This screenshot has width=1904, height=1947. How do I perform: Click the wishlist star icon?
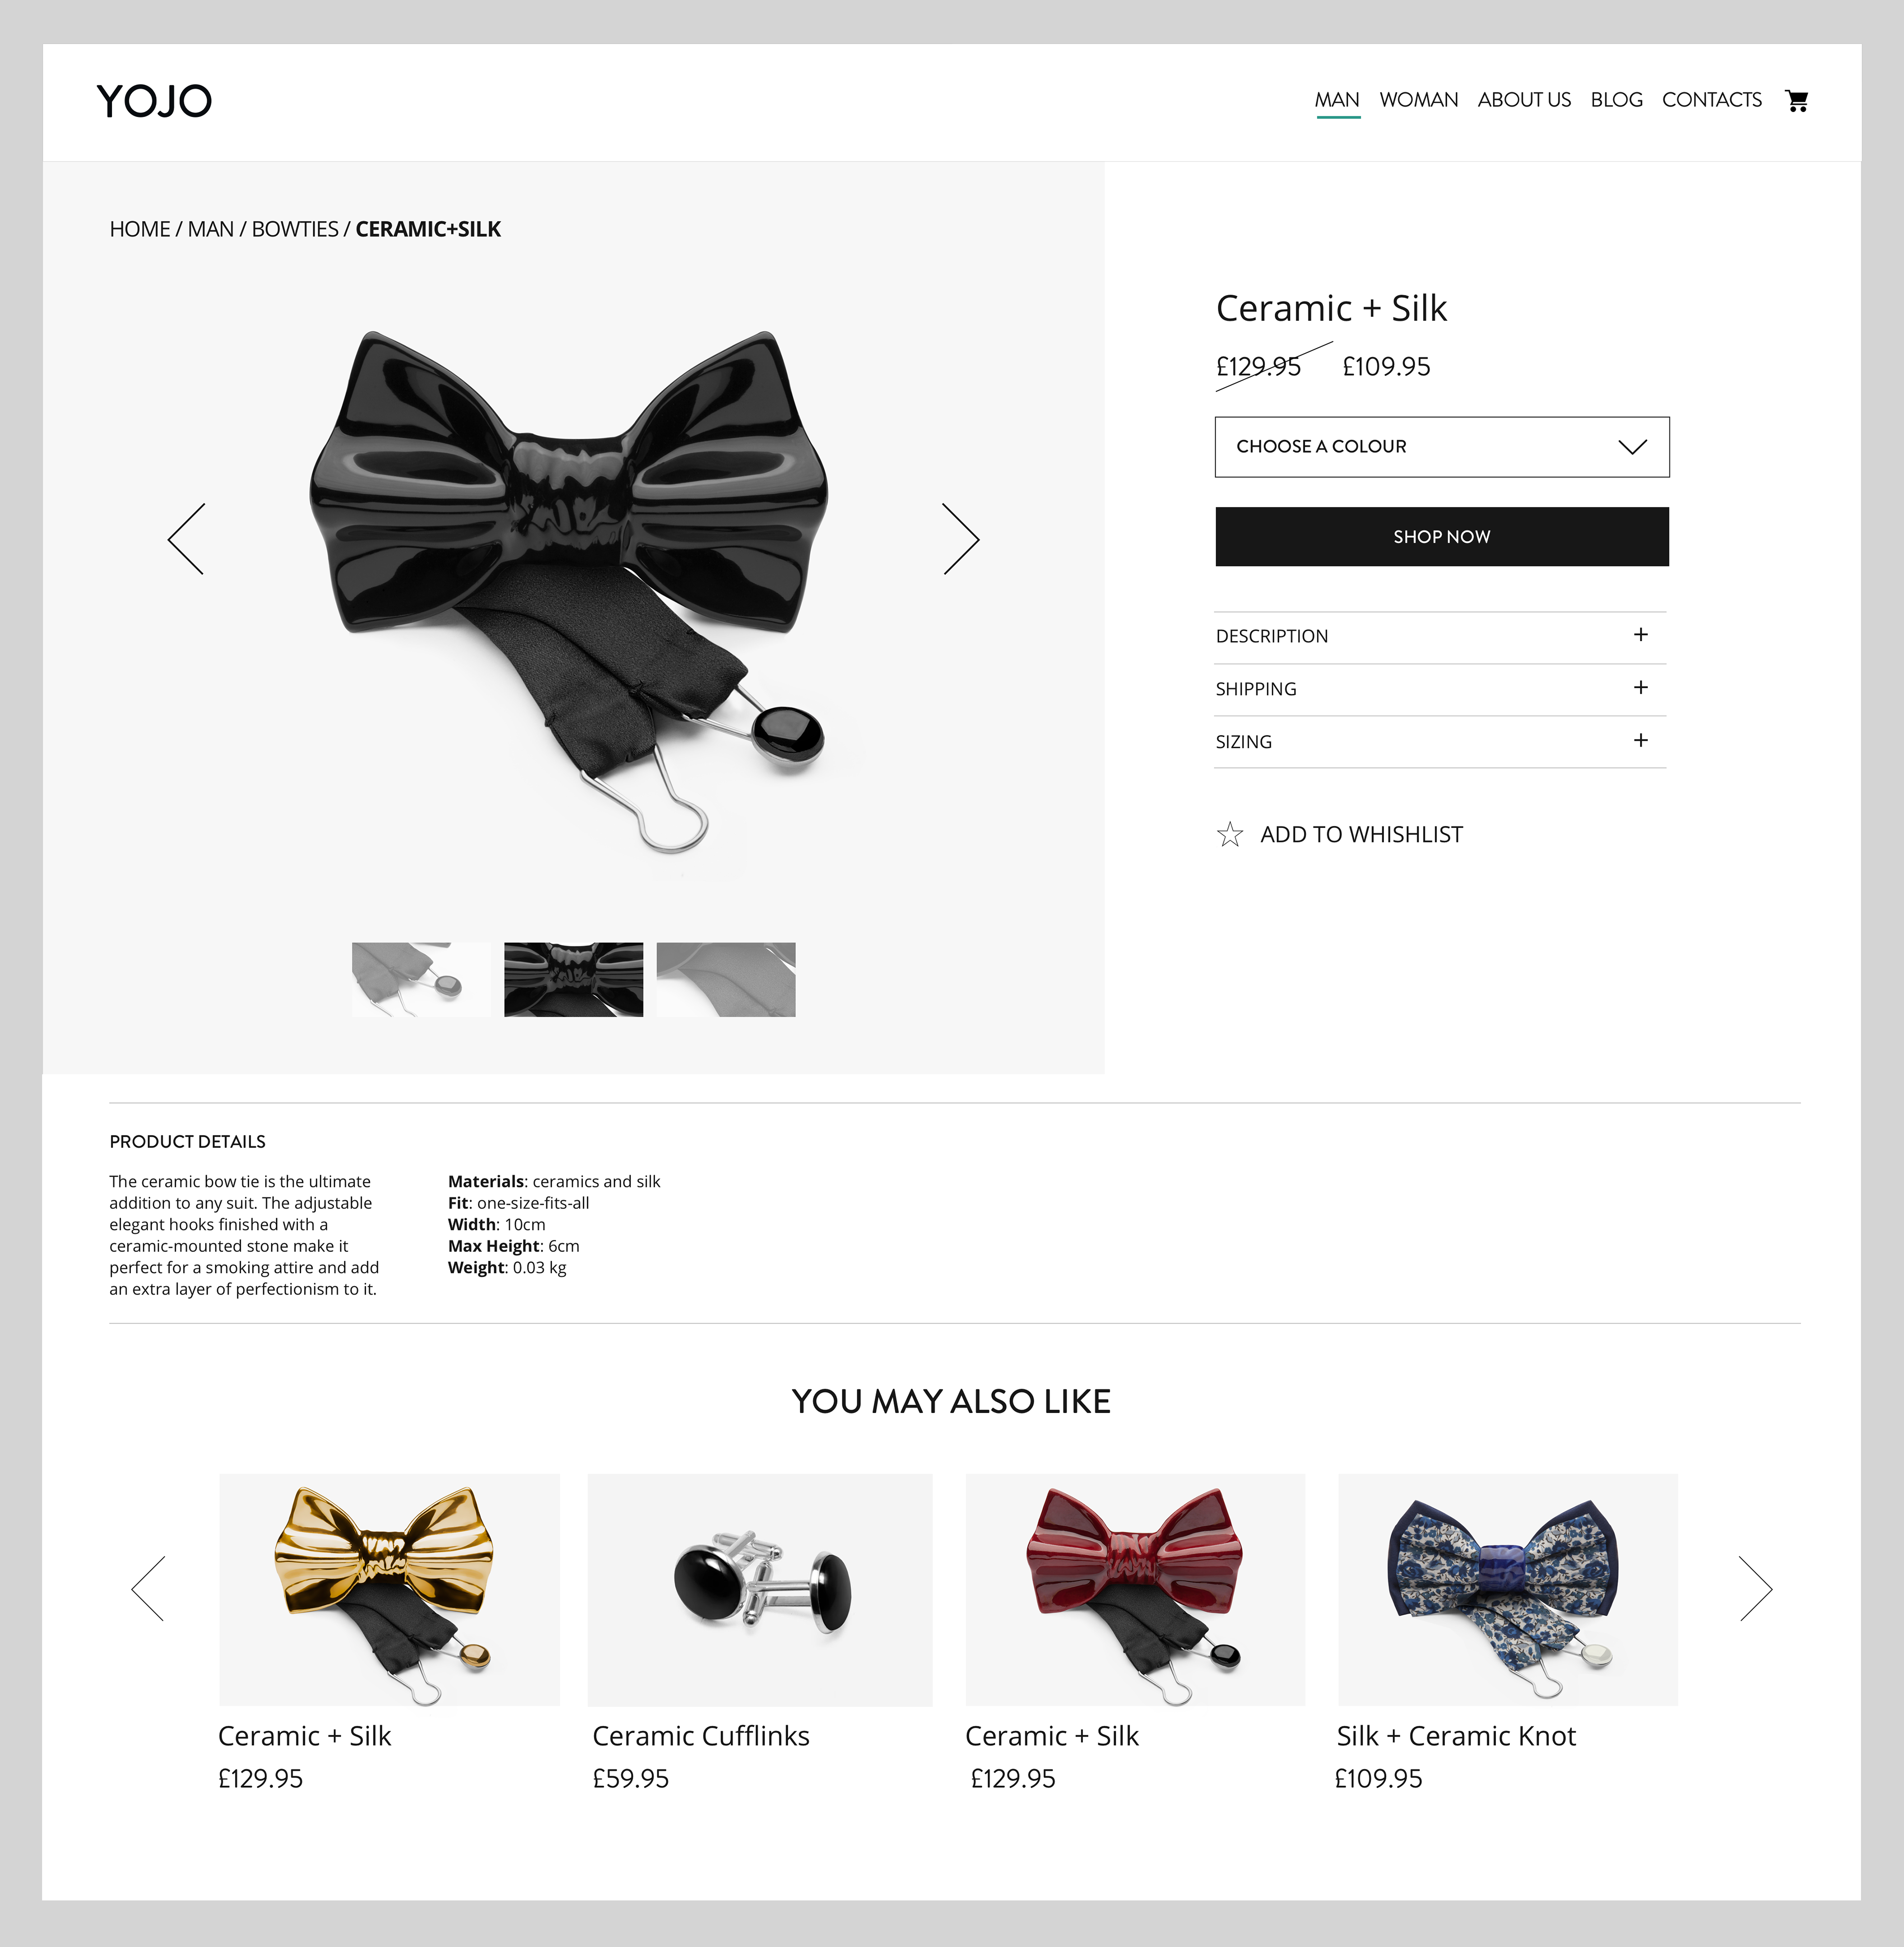pos(1230,834)
